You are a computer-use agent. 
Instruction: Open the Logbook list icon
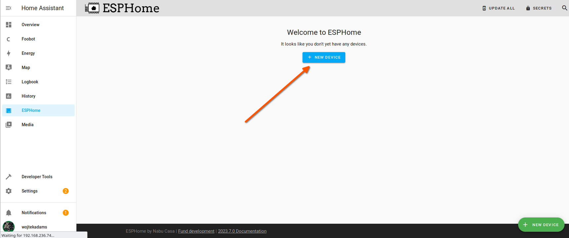(x=9, y=82)
